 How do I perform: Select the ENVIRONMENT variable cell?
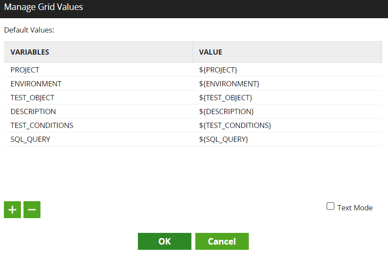click(36, 84)
